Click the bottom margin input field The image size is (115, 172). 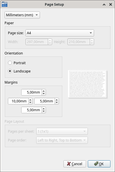coord(31,110)
